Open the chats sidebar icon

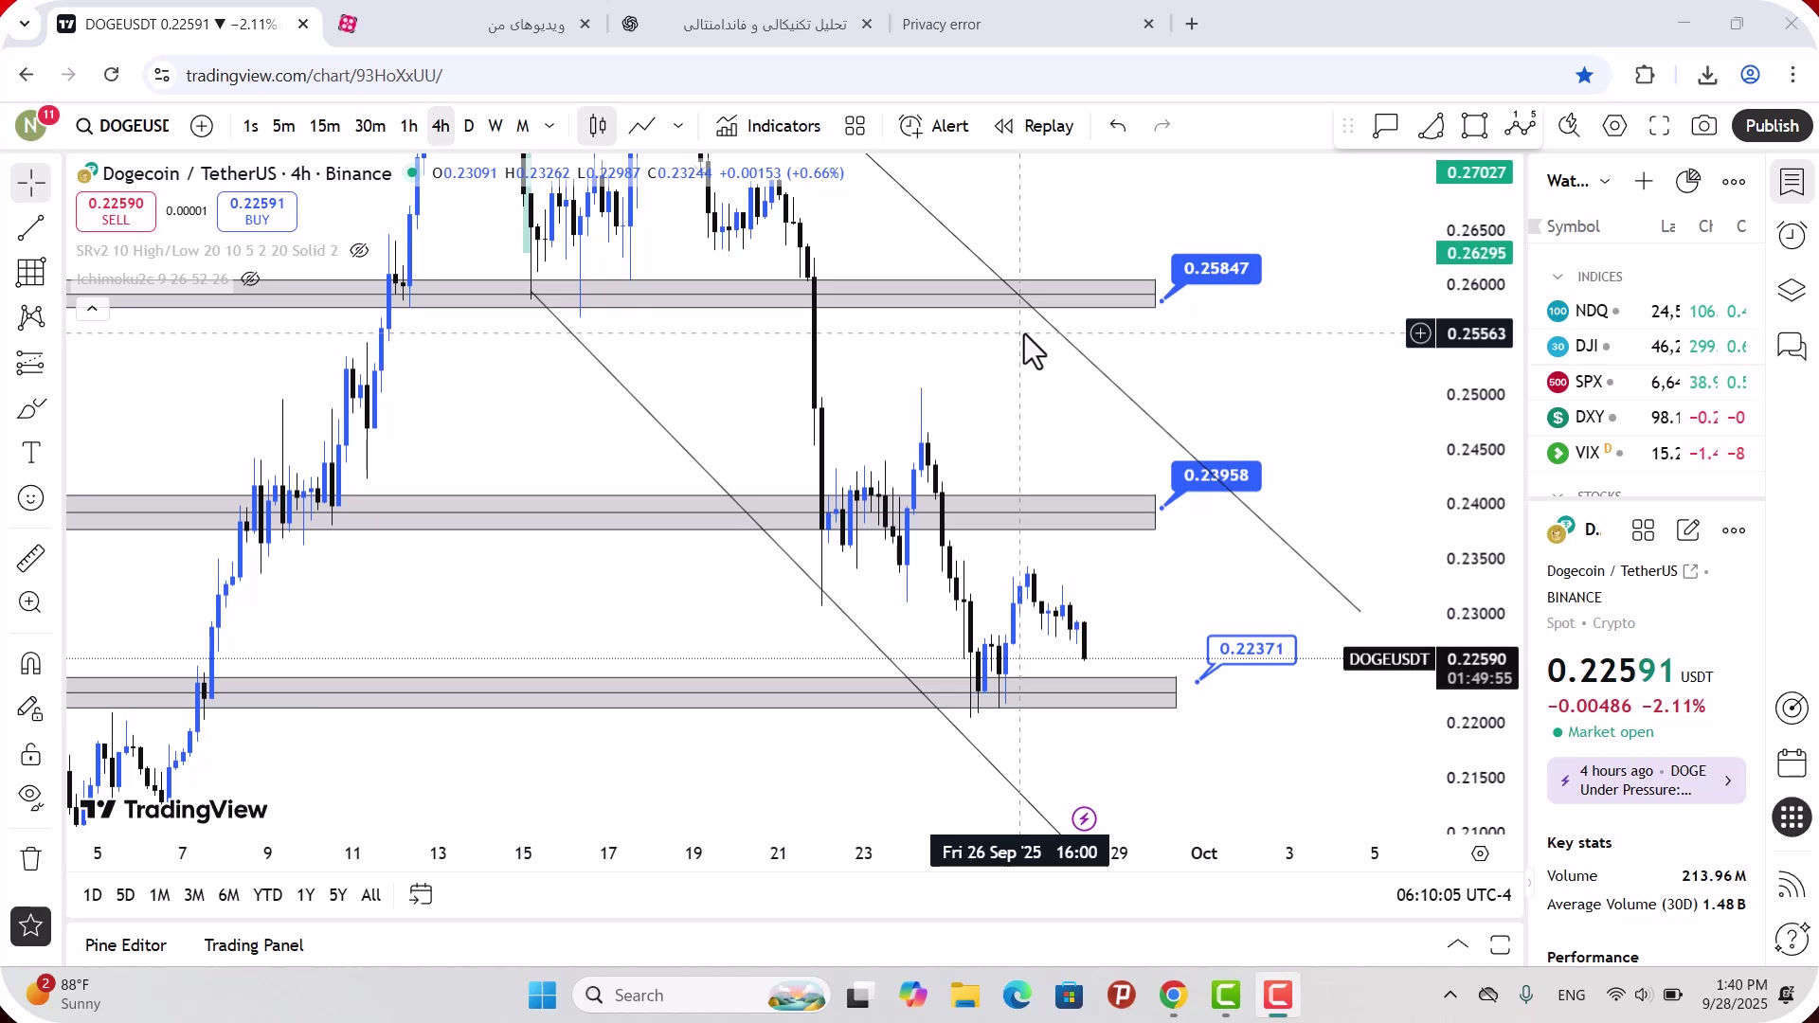(1792, 346)
